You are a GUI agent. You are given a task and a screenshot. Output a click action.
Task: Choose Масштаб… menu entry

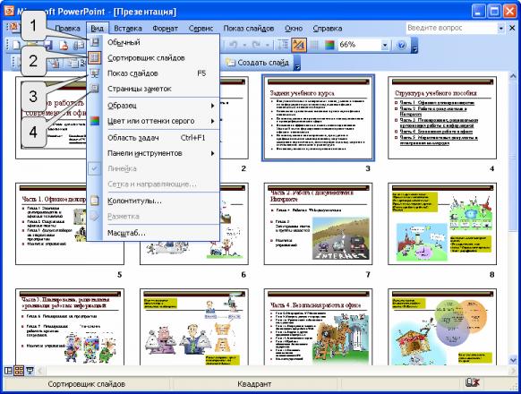(x=153, y=233)
